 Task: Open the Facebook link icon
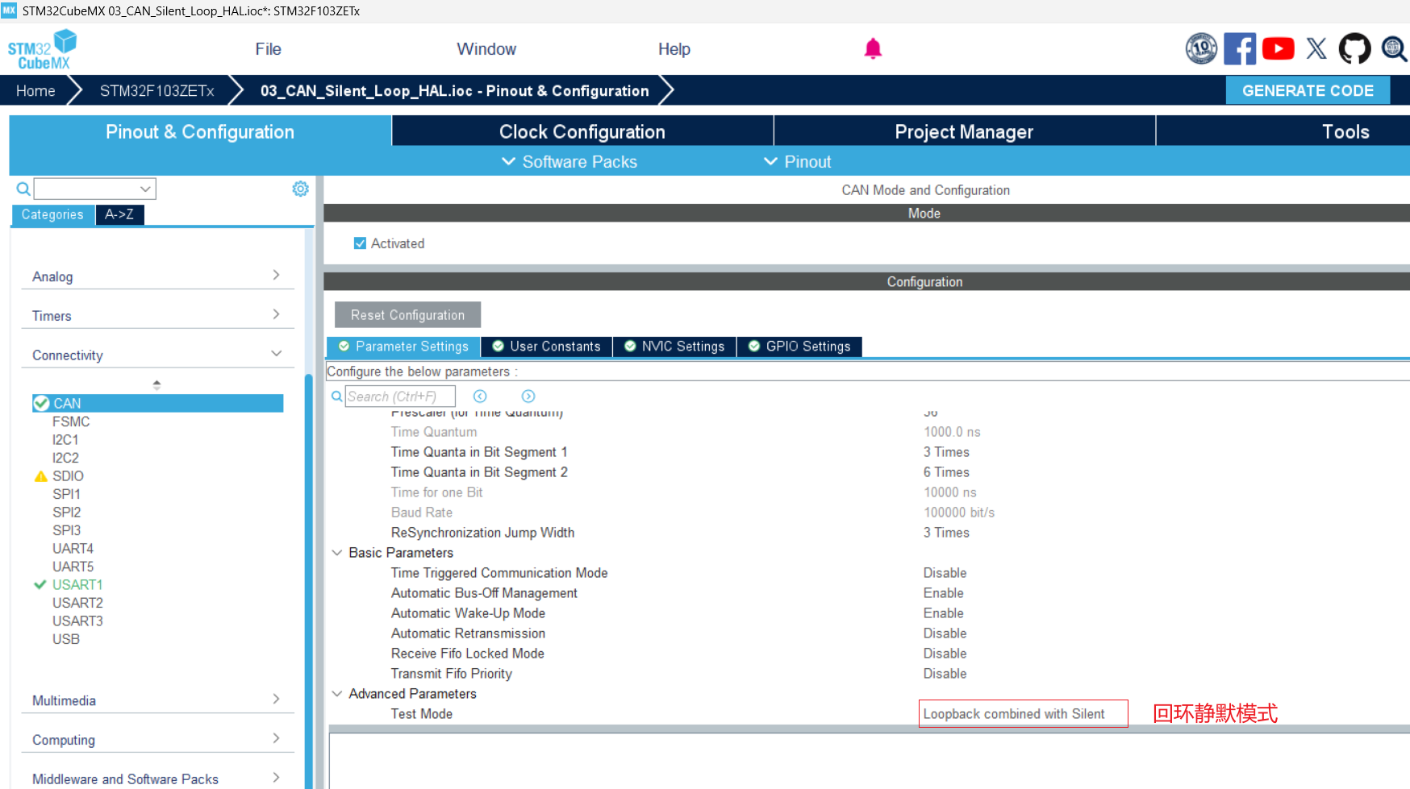(x=1240, y=48)
